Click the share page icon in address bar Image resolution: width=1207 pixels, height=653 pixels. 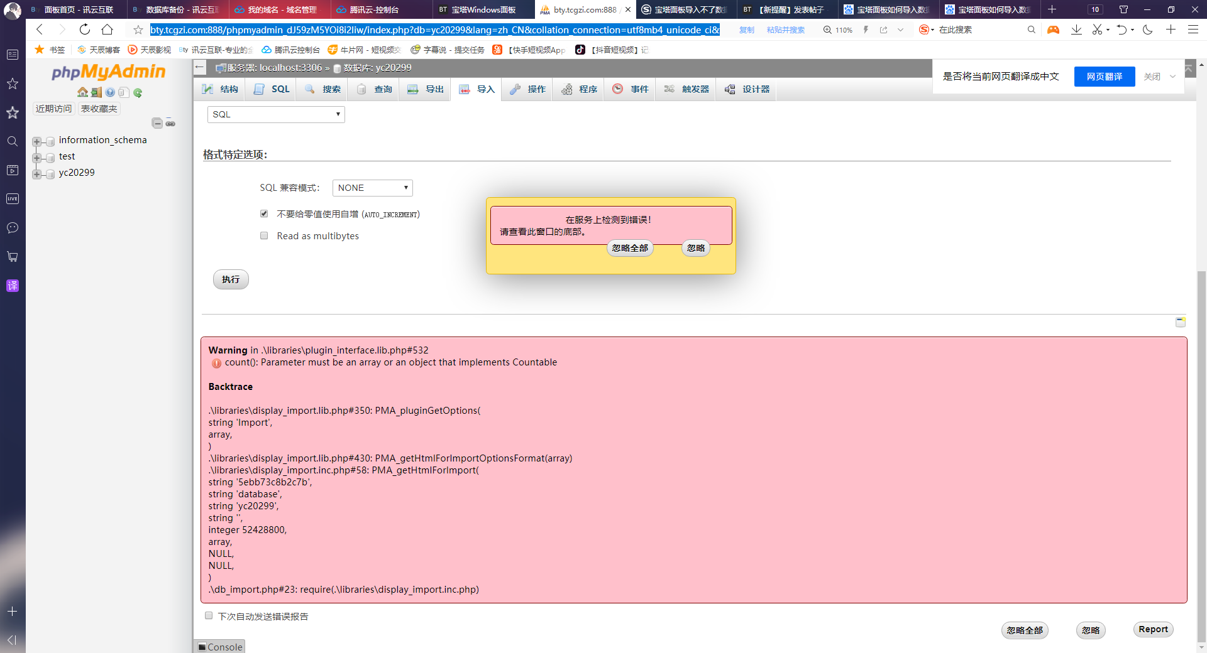(x=883, y=30)
